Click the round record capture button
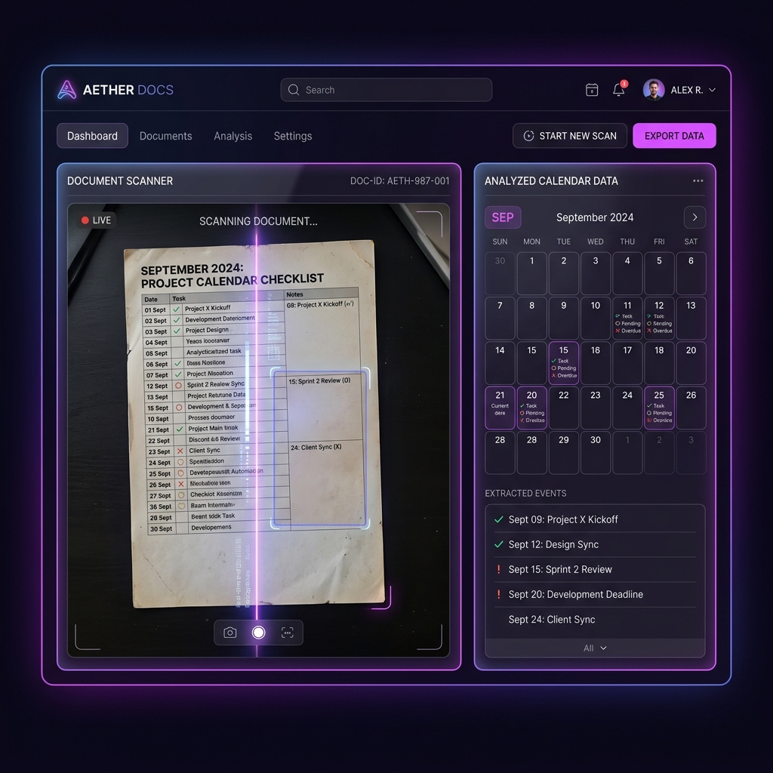Viewport: 773px width, 773px height. [x=258, y=633]
